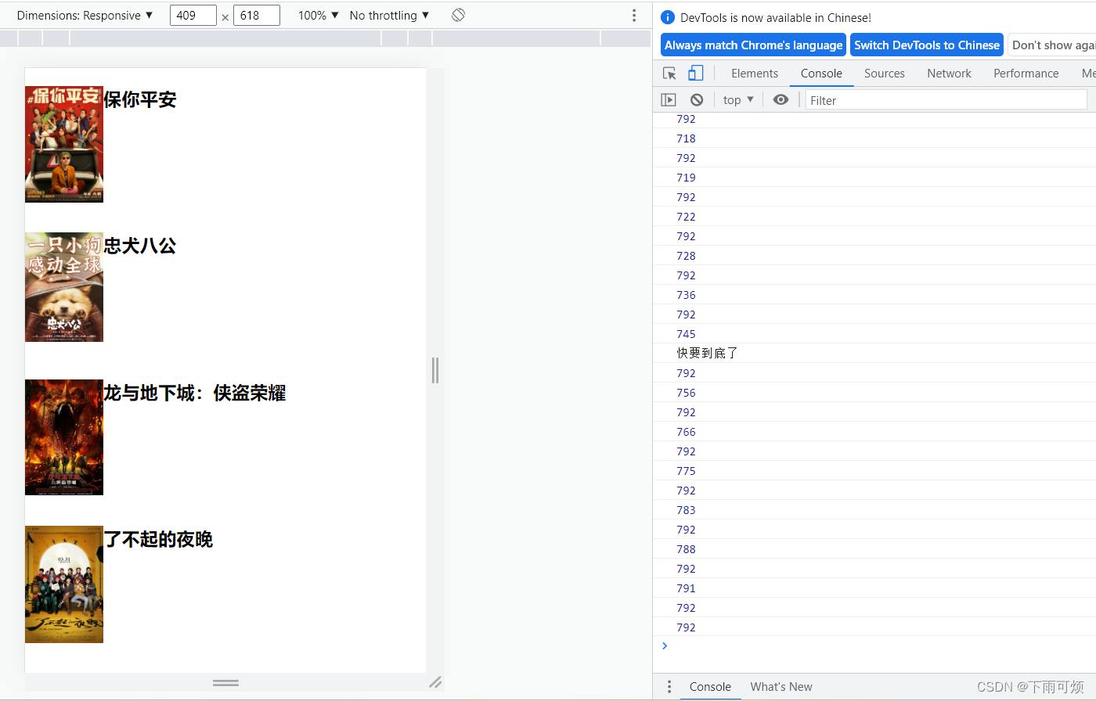Click the console log value 745
Screen dimensions: 1096x701
pyautogui.click(x=686, y=334)
